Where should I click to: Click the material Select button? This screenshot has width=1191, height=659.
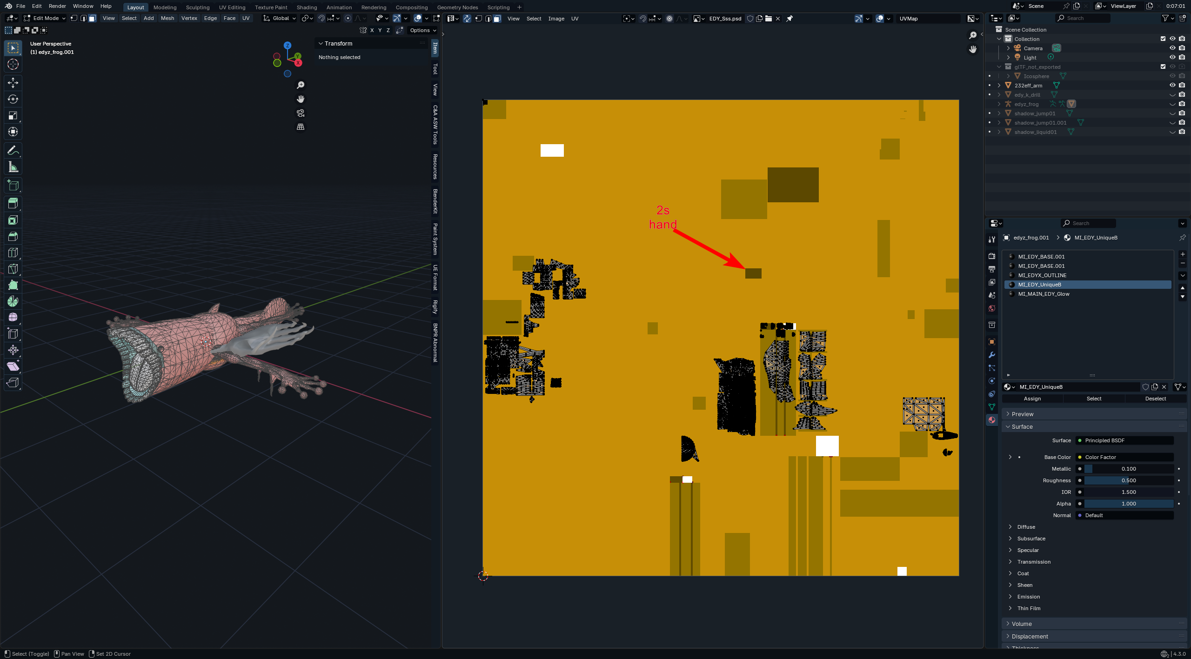point(1094,399)
